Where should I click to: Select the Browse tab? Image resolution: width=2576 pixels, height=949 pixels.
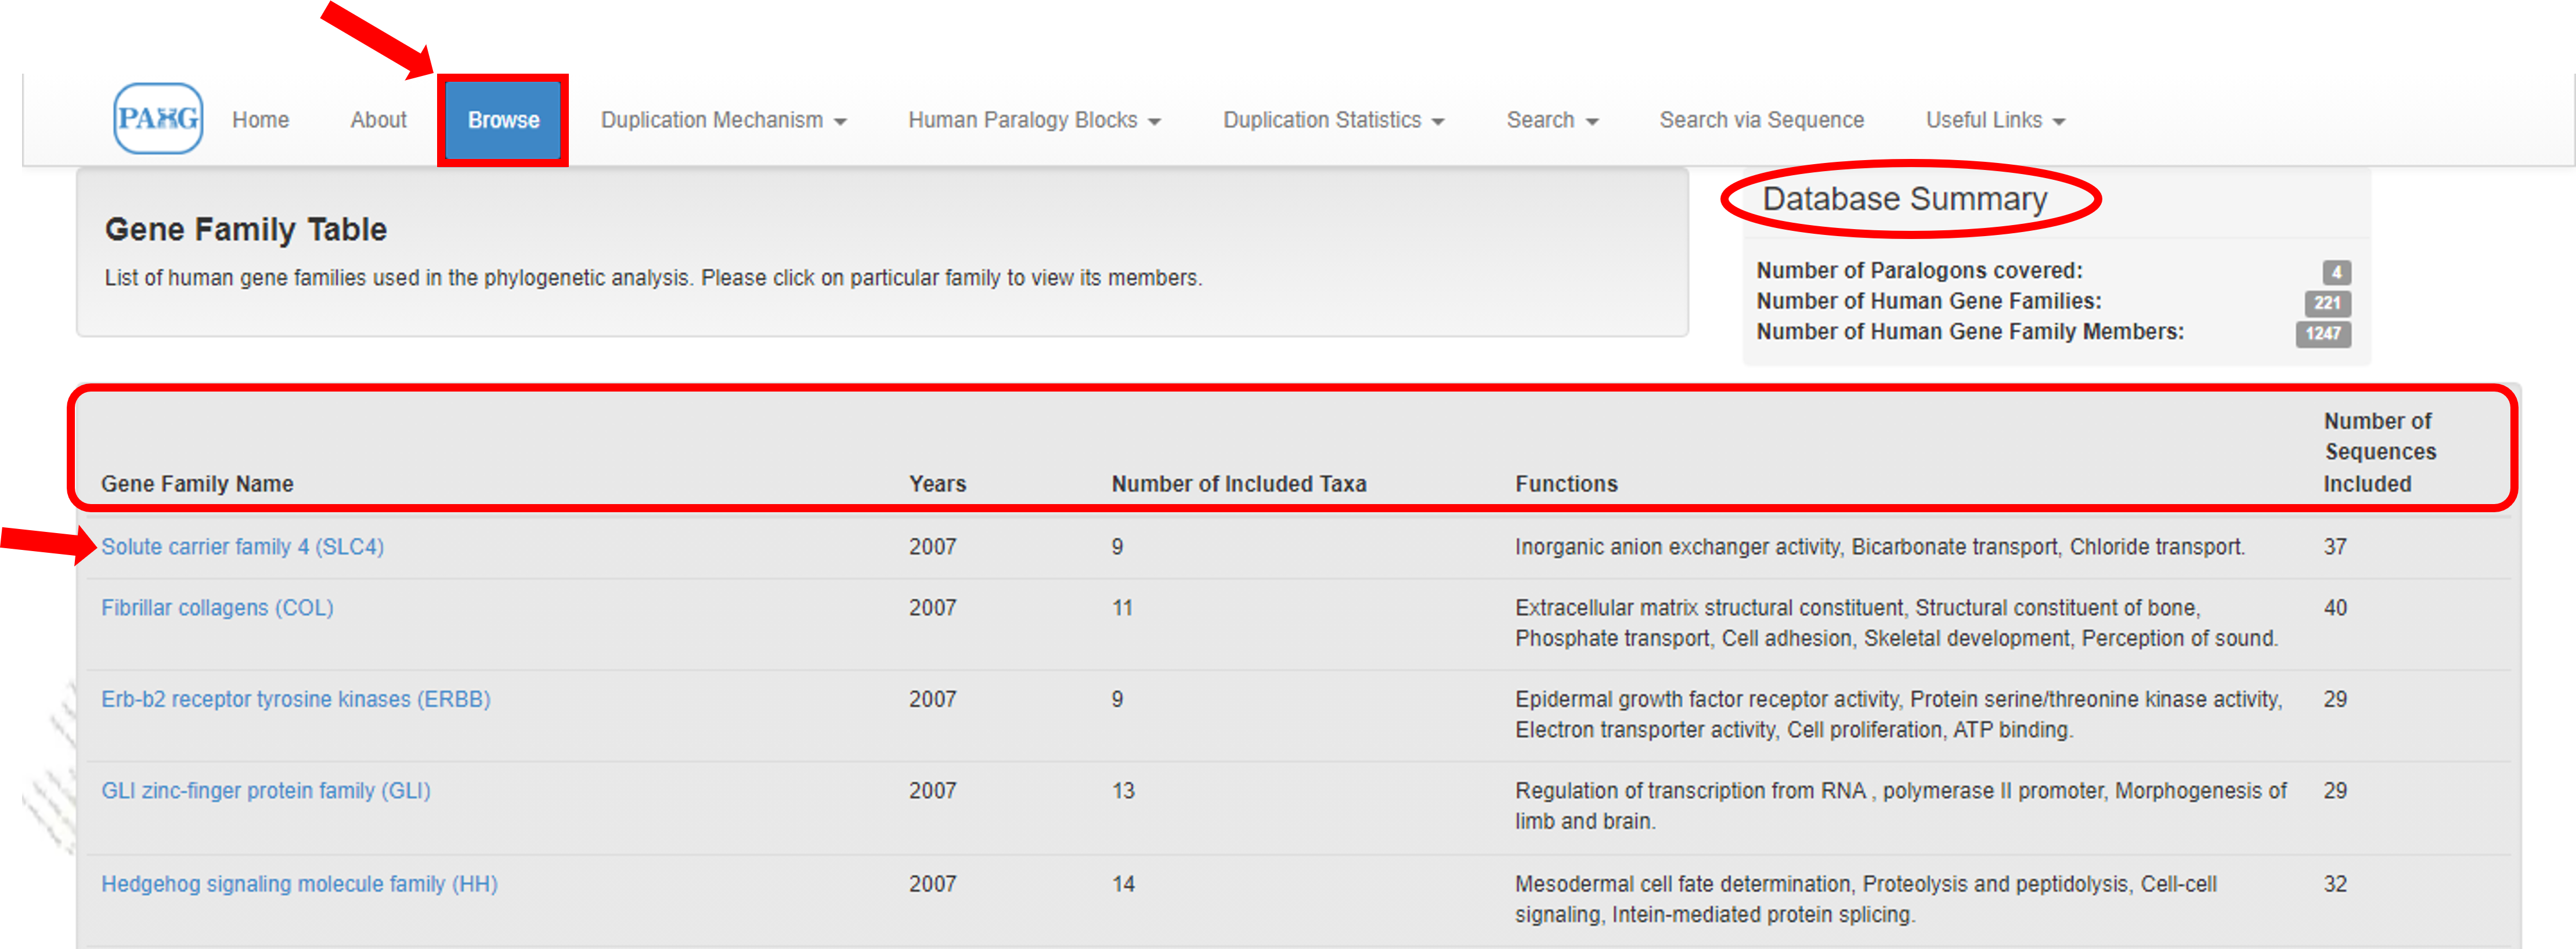pyautogui.click(x=503, y=120)
